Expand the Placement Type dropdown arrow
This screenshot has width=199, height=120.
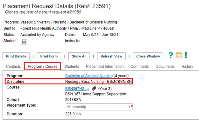129,107
